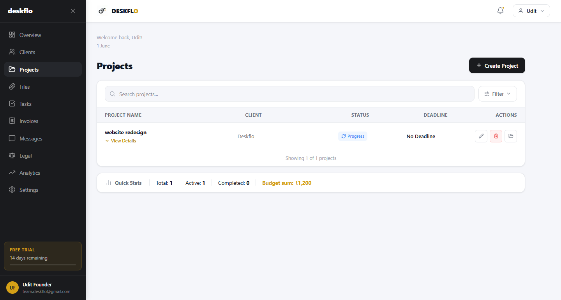The height and width of the screenshot is (300, 561).
Task: Click the Status column header
Action: pos(360,115)
